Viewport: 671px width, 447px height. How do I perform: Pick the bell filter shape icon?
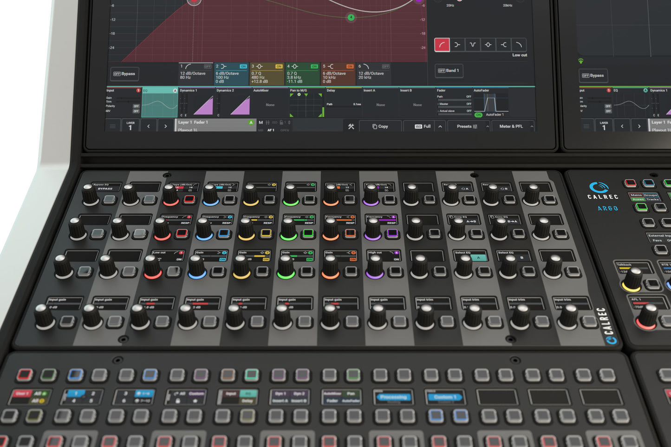488,45
